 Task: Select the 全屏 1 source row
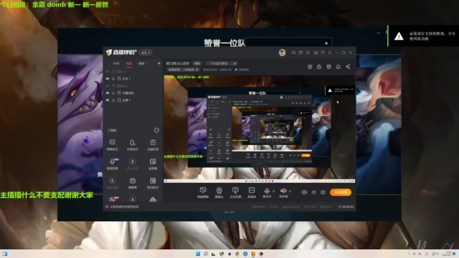coord(133,100)
